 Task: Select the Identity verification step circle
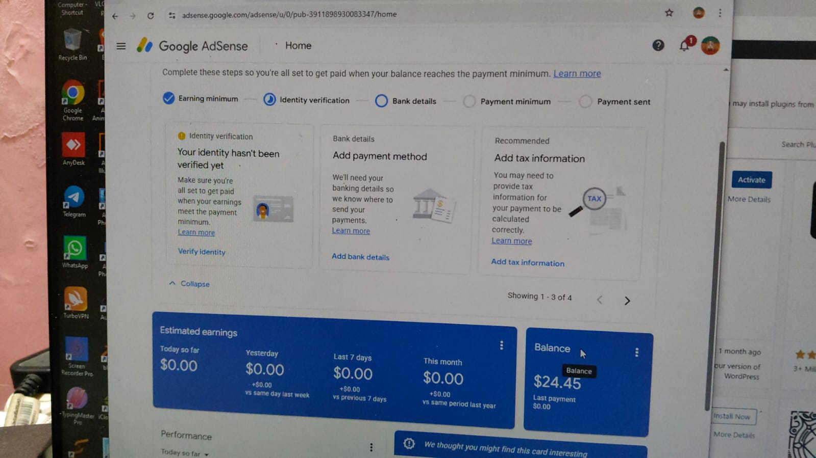[x=269, y=100]
